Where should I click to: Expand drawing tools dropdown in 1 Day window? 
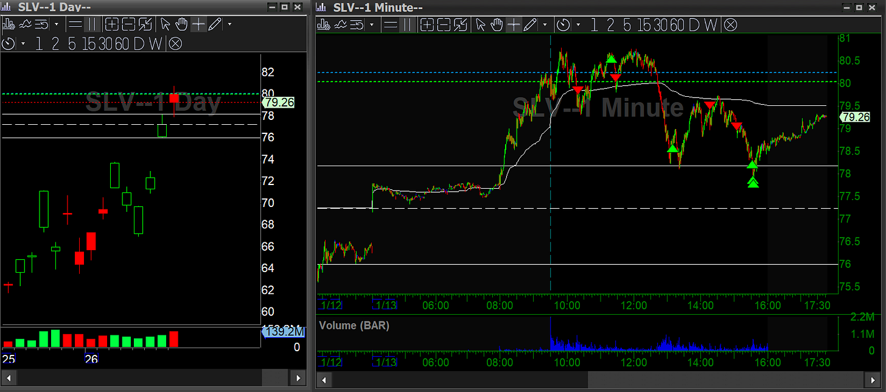(230, 24)
